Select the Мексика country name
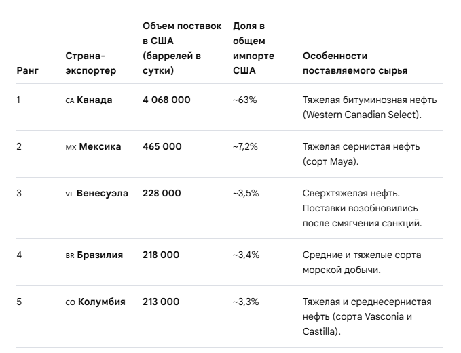 100,147
